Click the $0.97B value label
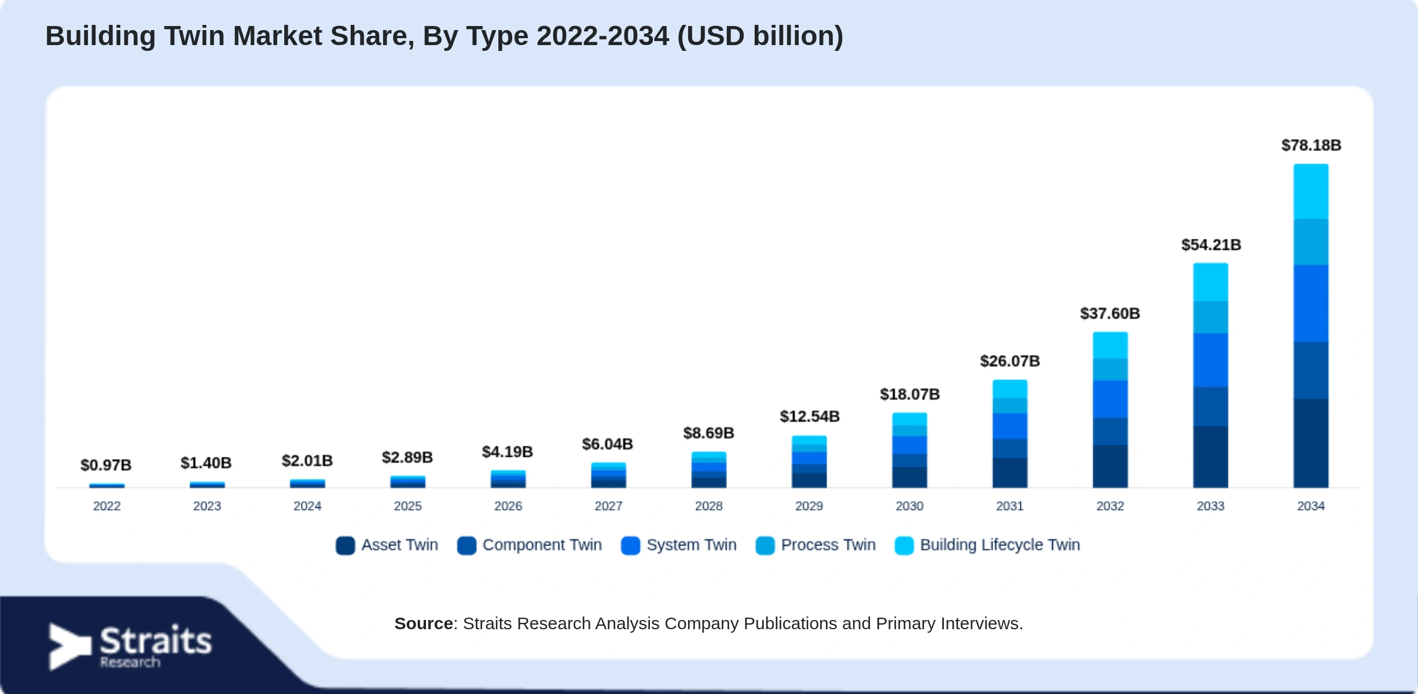This screenshot has height=694, width=1418. 106,465
